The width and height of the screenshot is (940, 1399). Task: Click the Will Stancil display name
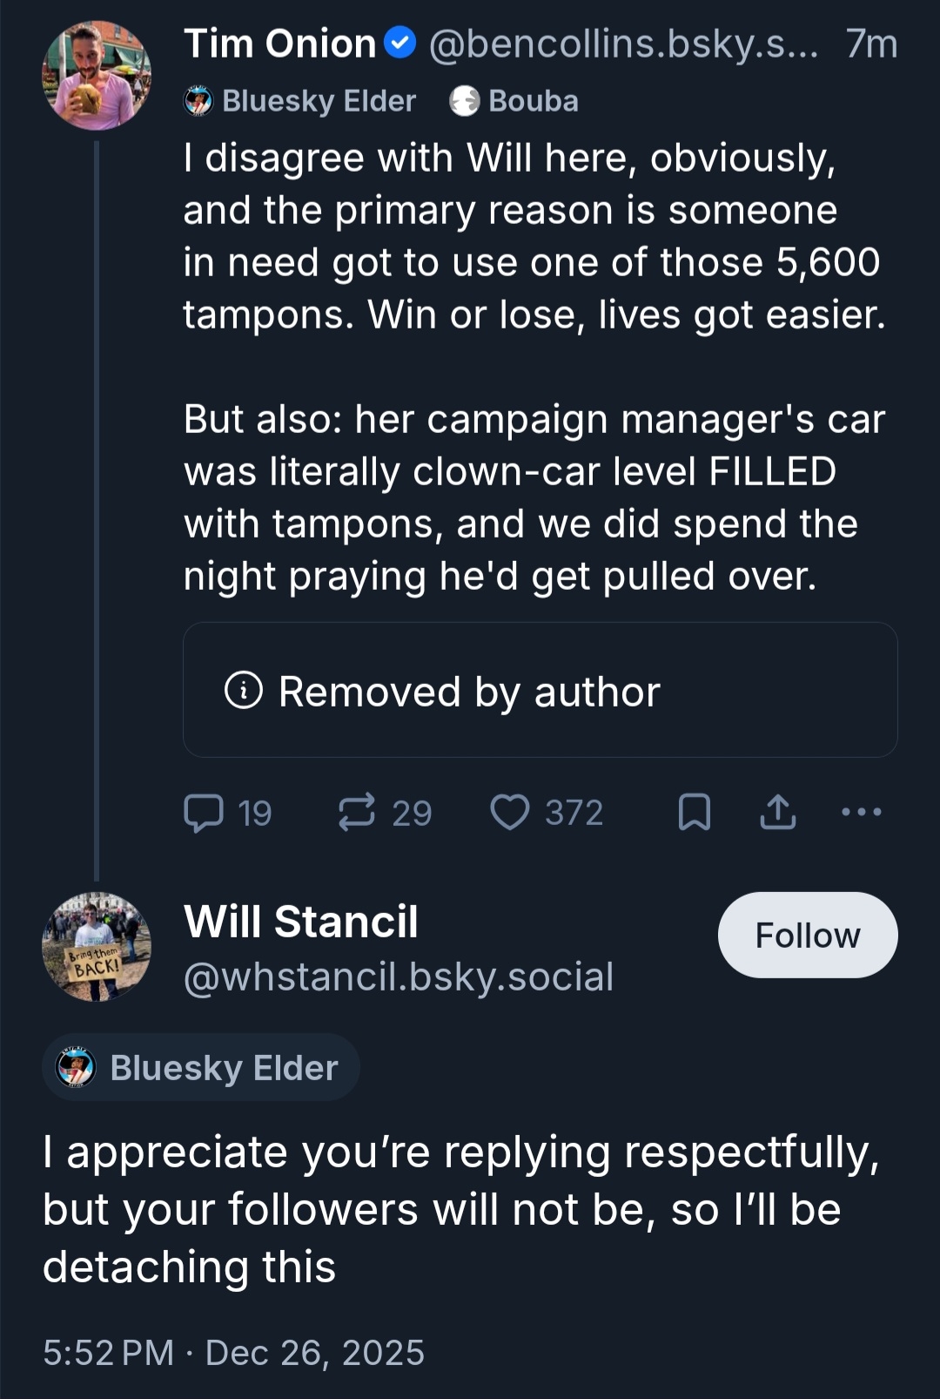pyautogui.click(x=301, y=922)
